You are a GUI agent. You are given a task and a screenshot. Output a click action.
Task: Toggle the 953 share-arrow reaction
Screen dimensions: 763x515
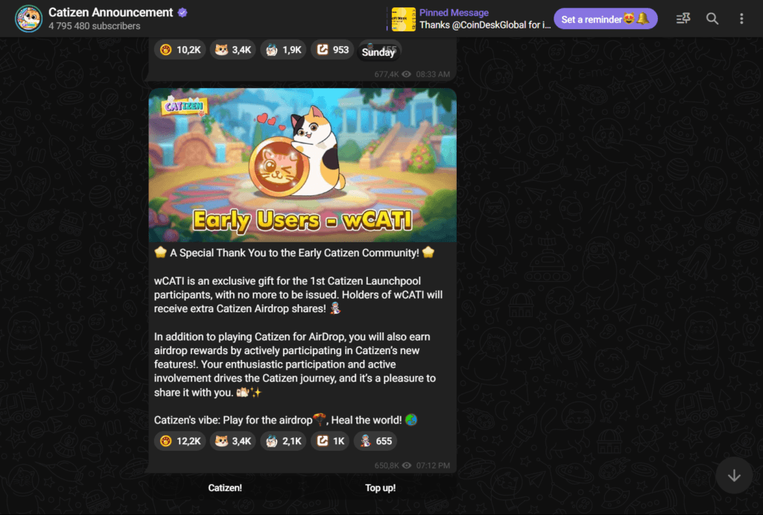pos(333,50)
